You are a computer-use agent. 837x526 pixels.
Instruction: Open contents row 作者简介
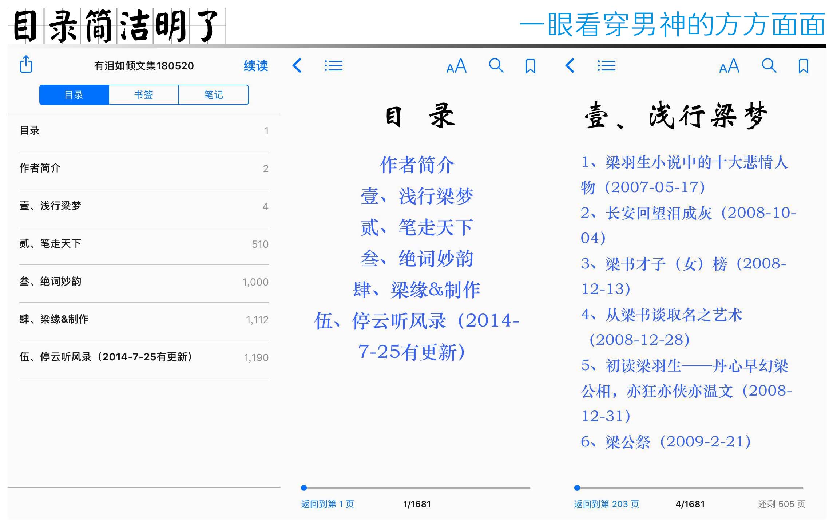point(144,168)
